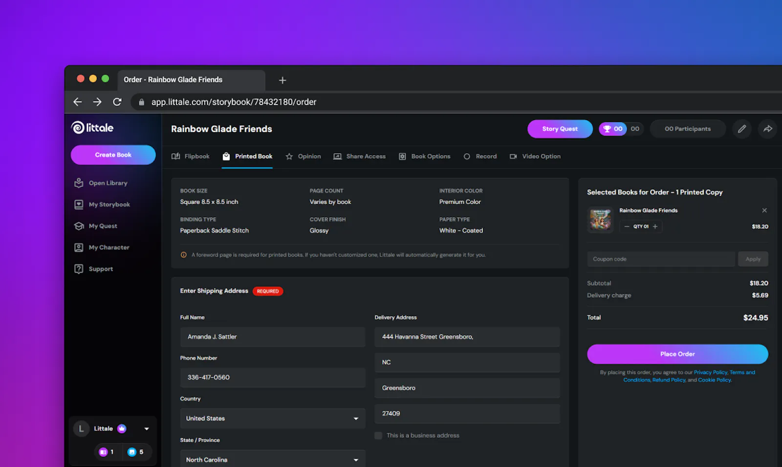Screen dimensions: 782x467
Task: Click the share arrow icon
Action: pos(767,129)
